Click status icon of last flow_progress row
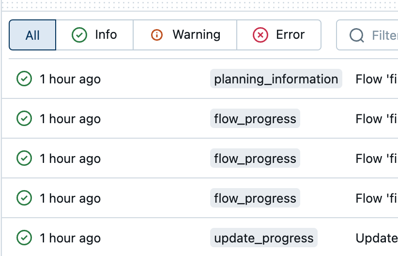398x256 pixels. point(24,198)
